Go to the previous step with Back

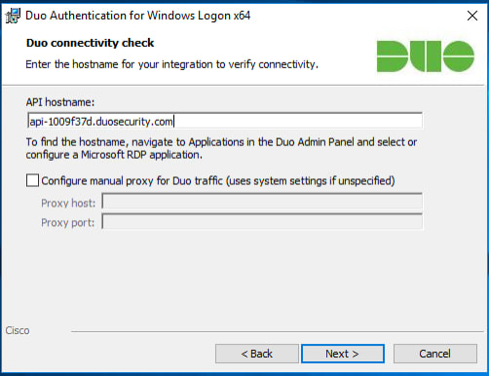pos(257,354)
